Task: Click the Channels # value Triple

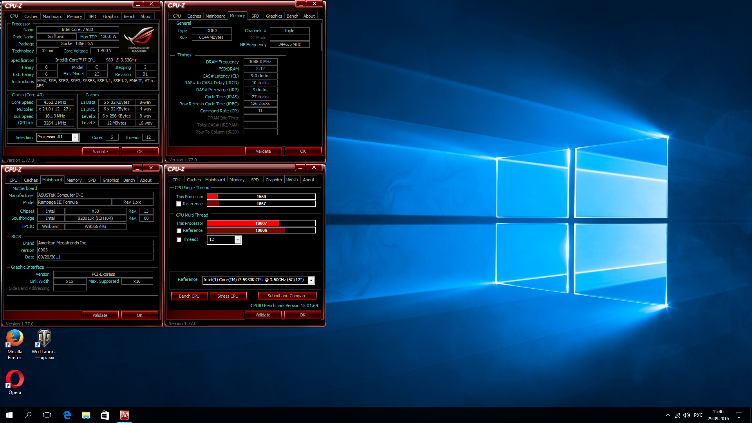Action: pyautogui.click(x=289, y=31)
